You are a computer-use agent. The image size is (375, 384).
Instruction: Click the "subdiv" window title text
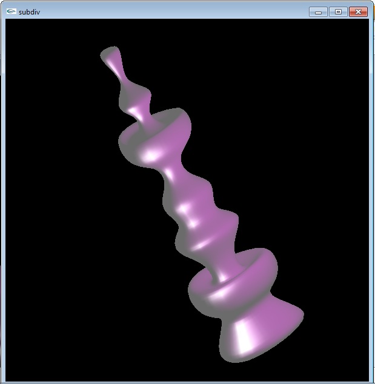click(30, 12)
